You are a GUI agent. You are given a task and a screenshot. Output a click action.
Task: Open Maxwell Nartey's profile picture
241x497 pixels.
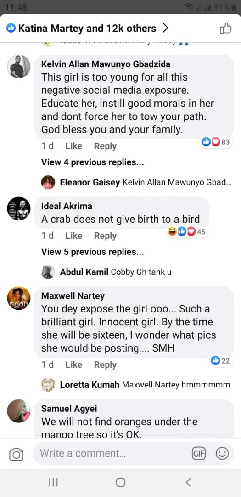[19, 298]
